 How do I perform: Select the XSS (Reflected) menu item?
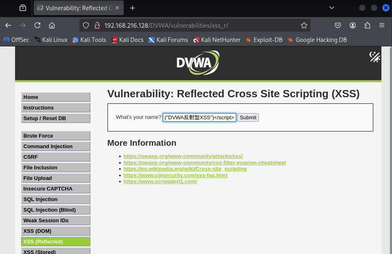[x=56, y=241]
